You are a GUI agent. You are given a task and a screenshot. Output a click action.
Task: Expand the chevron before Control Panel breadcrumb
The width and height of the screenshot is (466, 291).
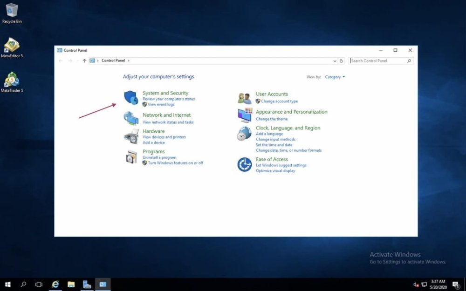(x=98, y=61)
